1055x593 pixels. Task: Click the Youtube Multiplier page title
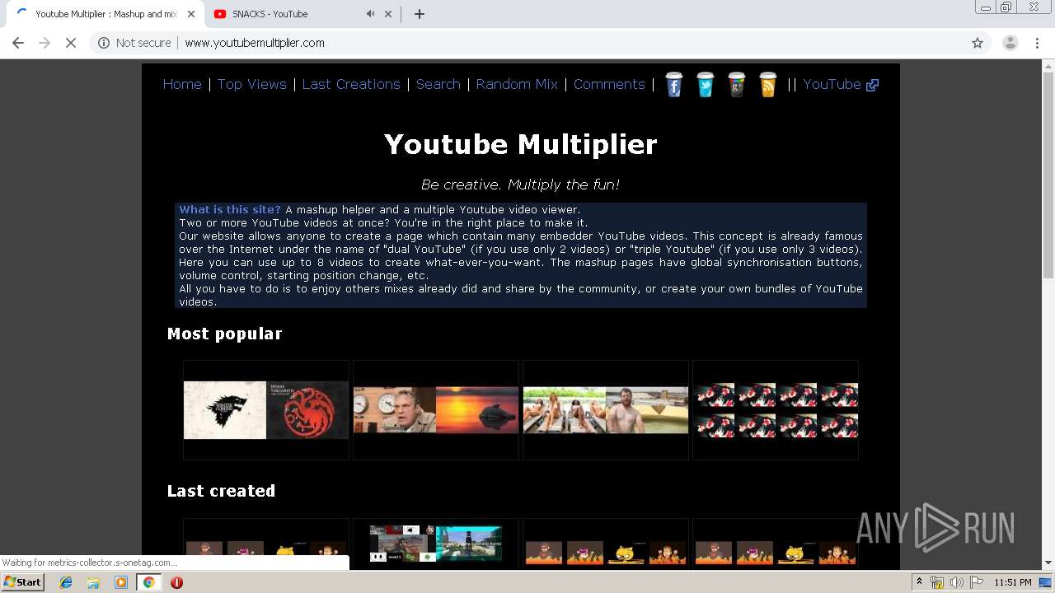521,144
